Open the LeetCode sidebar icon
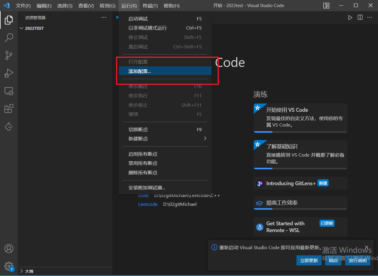Image resolution: width=378 pixels, height=276 pixels. [9, 126]
